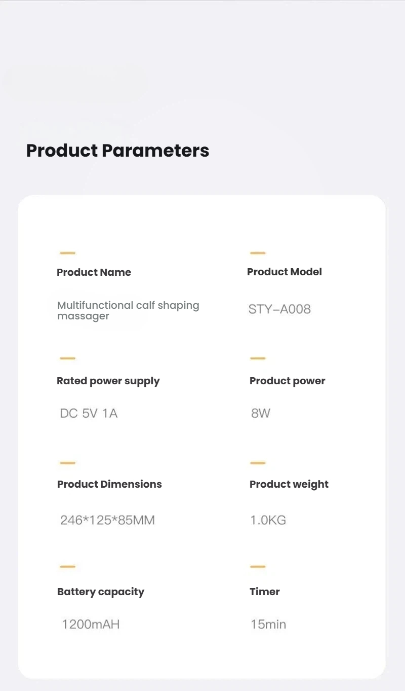The image size is (405, 691).
Task: Click the Product Parameters heading
Action: (117, 151)
